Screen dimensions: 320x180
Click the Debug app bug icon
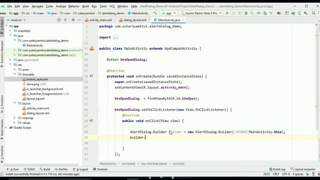click(x=246, y=13)
